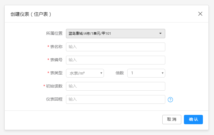The width and height of the screenshot is (214, 135).
Task: Click the 初始读数 label text
Action: (x=54, y=86)
